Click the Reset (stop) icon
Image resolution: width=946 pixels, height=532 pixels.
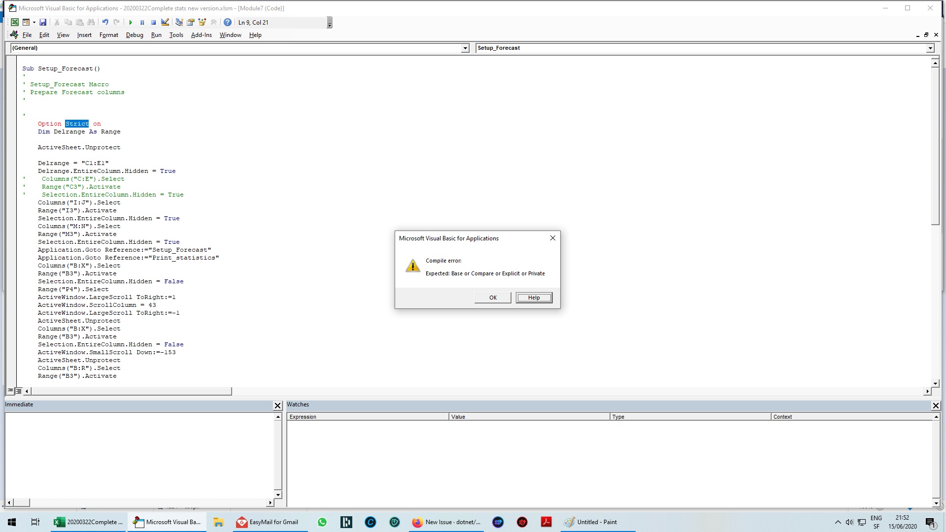tap(153, 22)
